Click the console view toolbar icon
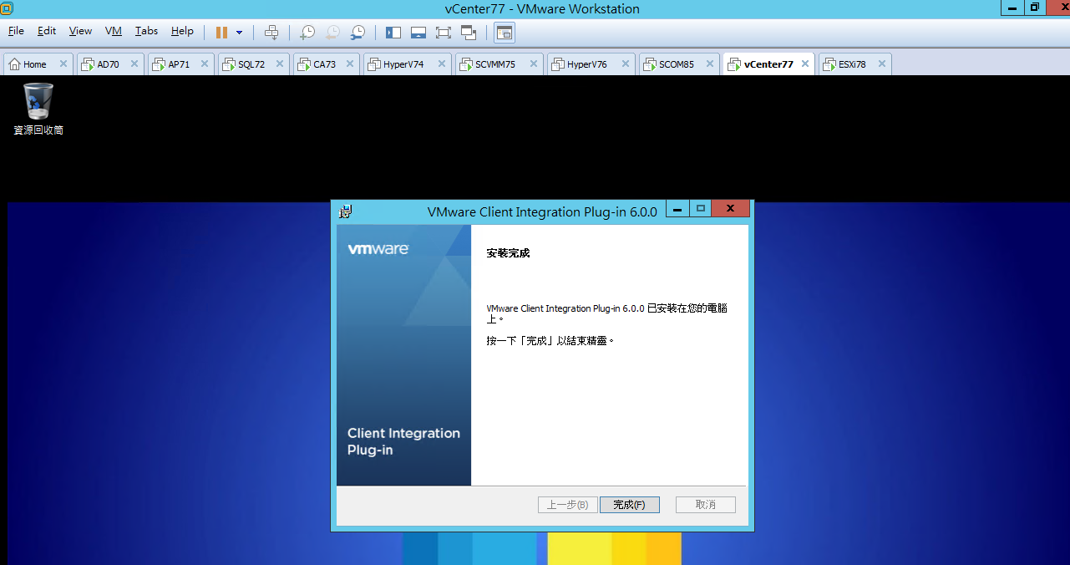This screenshot has height=565, width=1070. pos(505,33)
